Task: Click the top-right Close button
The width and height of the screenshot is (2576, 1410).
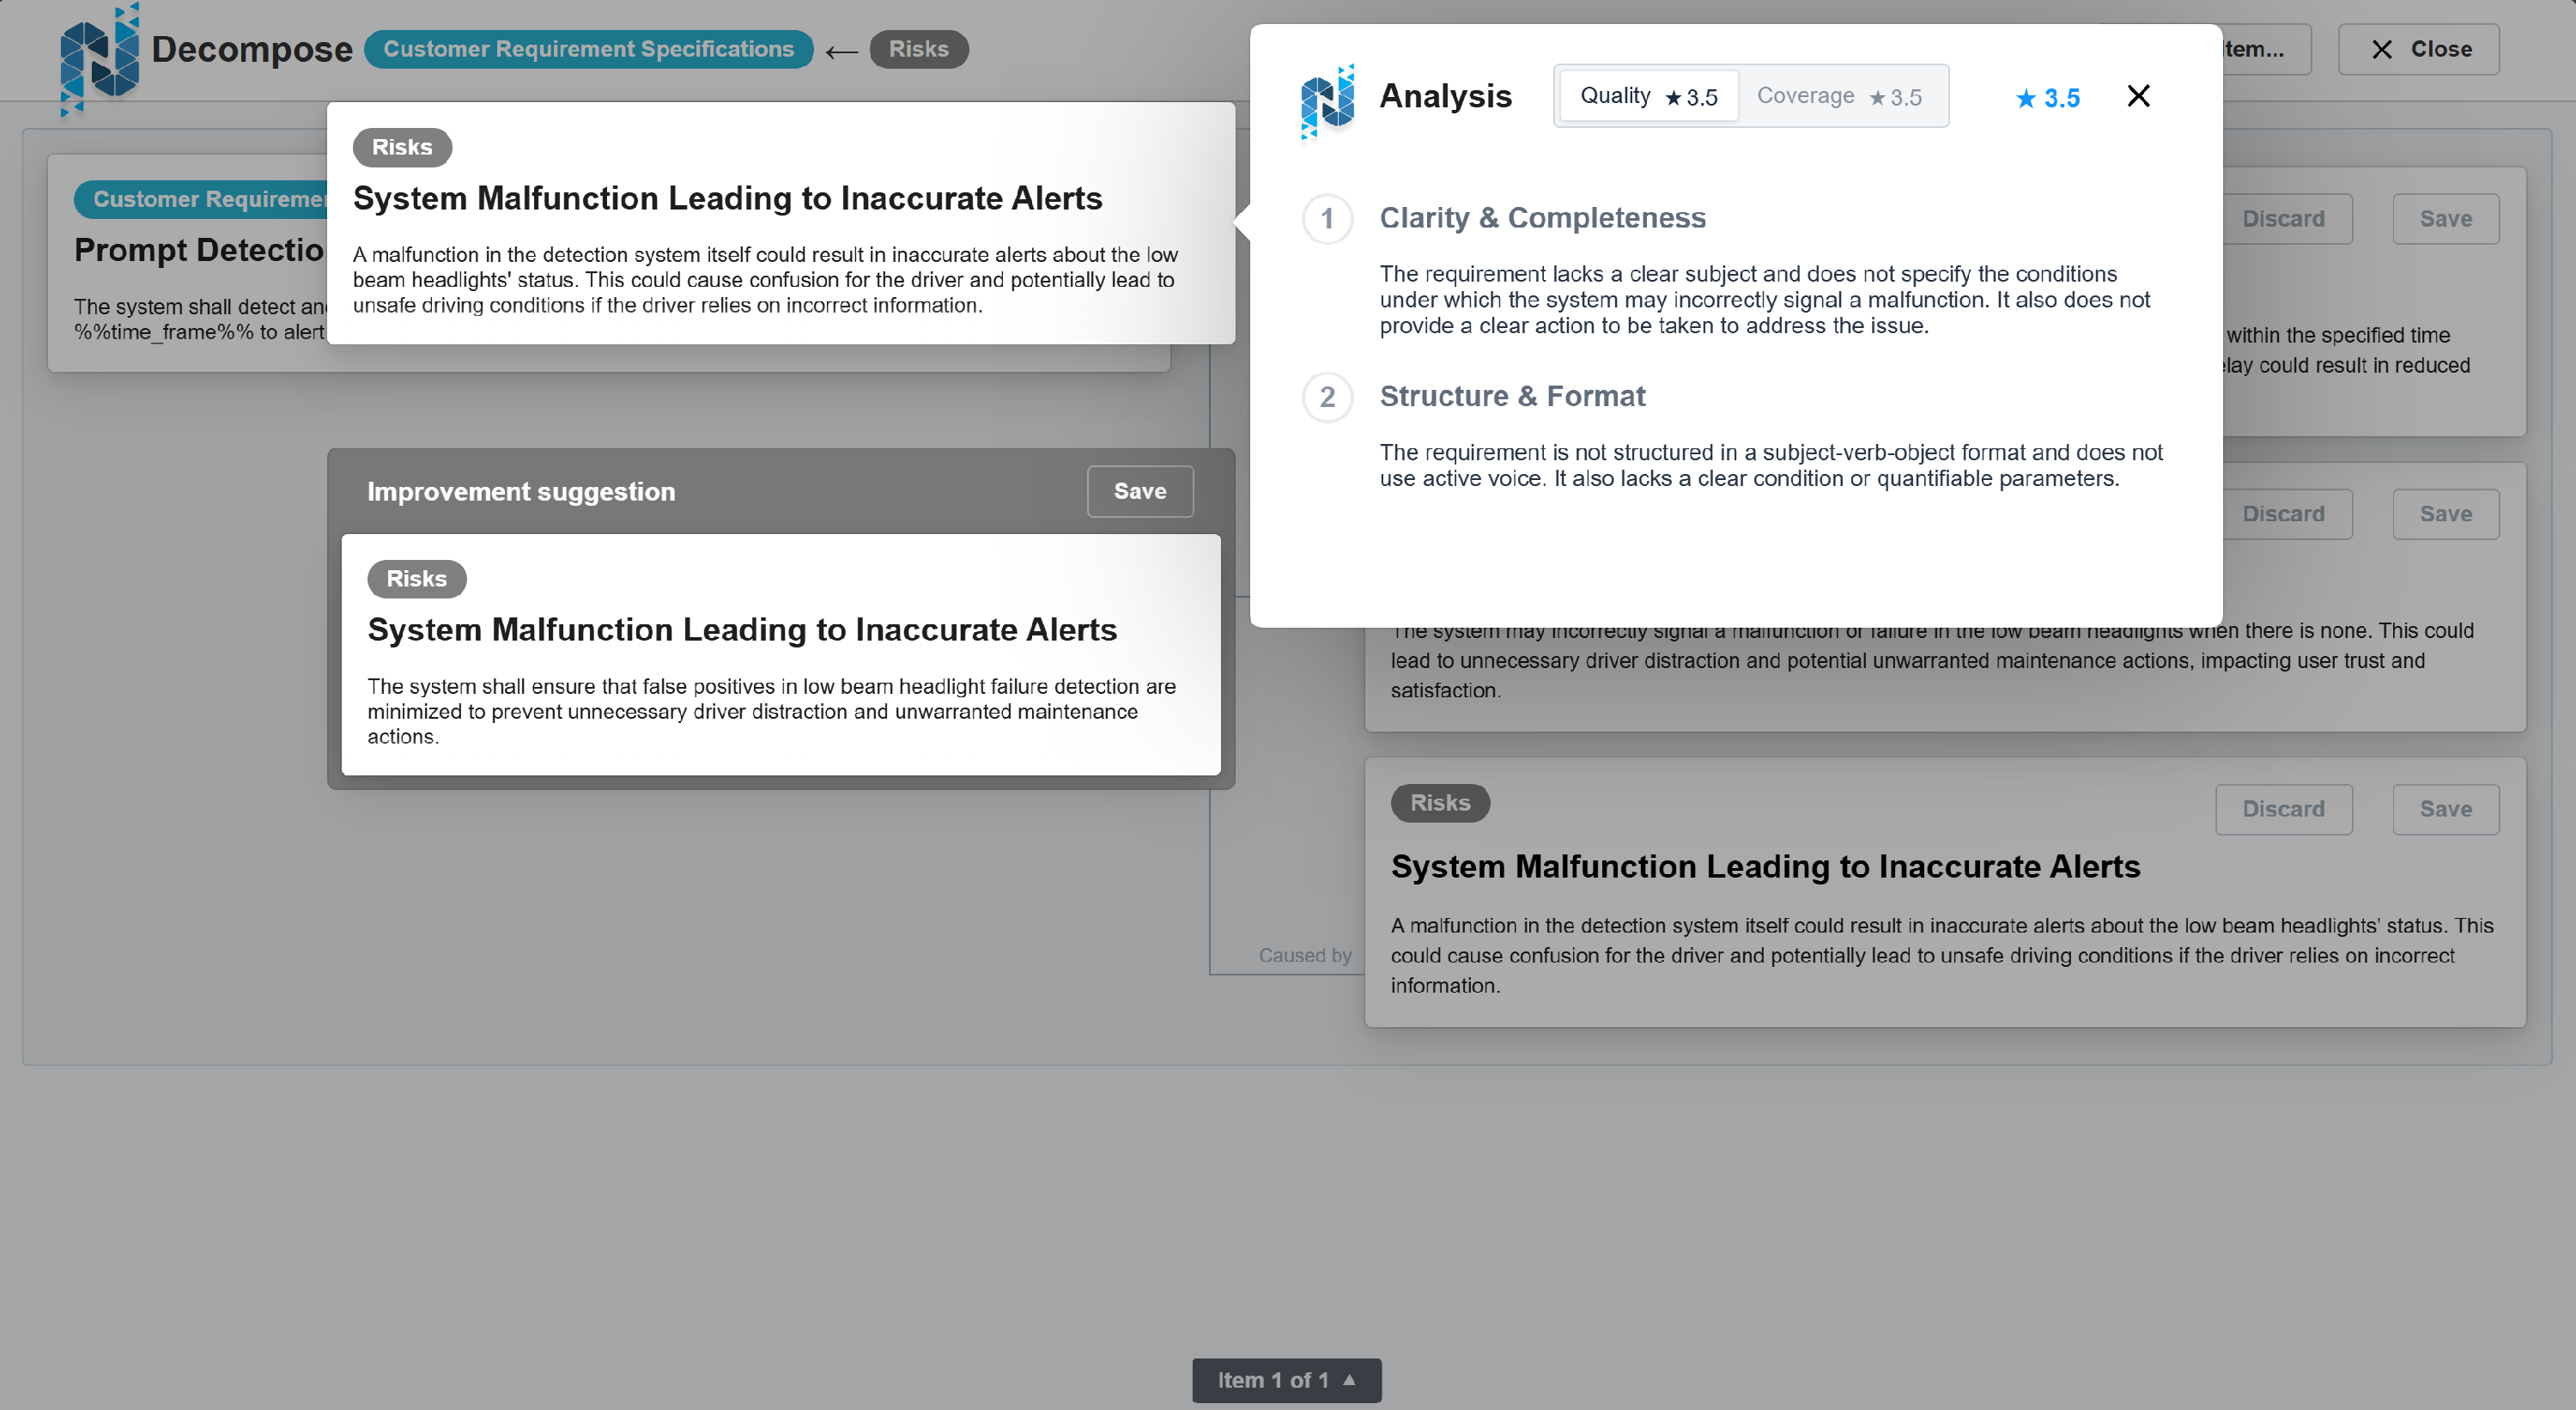Action: pos(2418,49)
